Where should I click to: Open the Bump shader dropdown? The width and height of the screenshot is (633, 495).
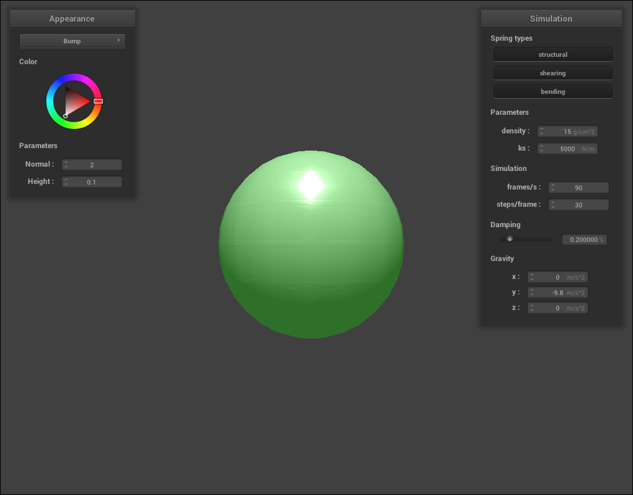click(x=72, y=41)
